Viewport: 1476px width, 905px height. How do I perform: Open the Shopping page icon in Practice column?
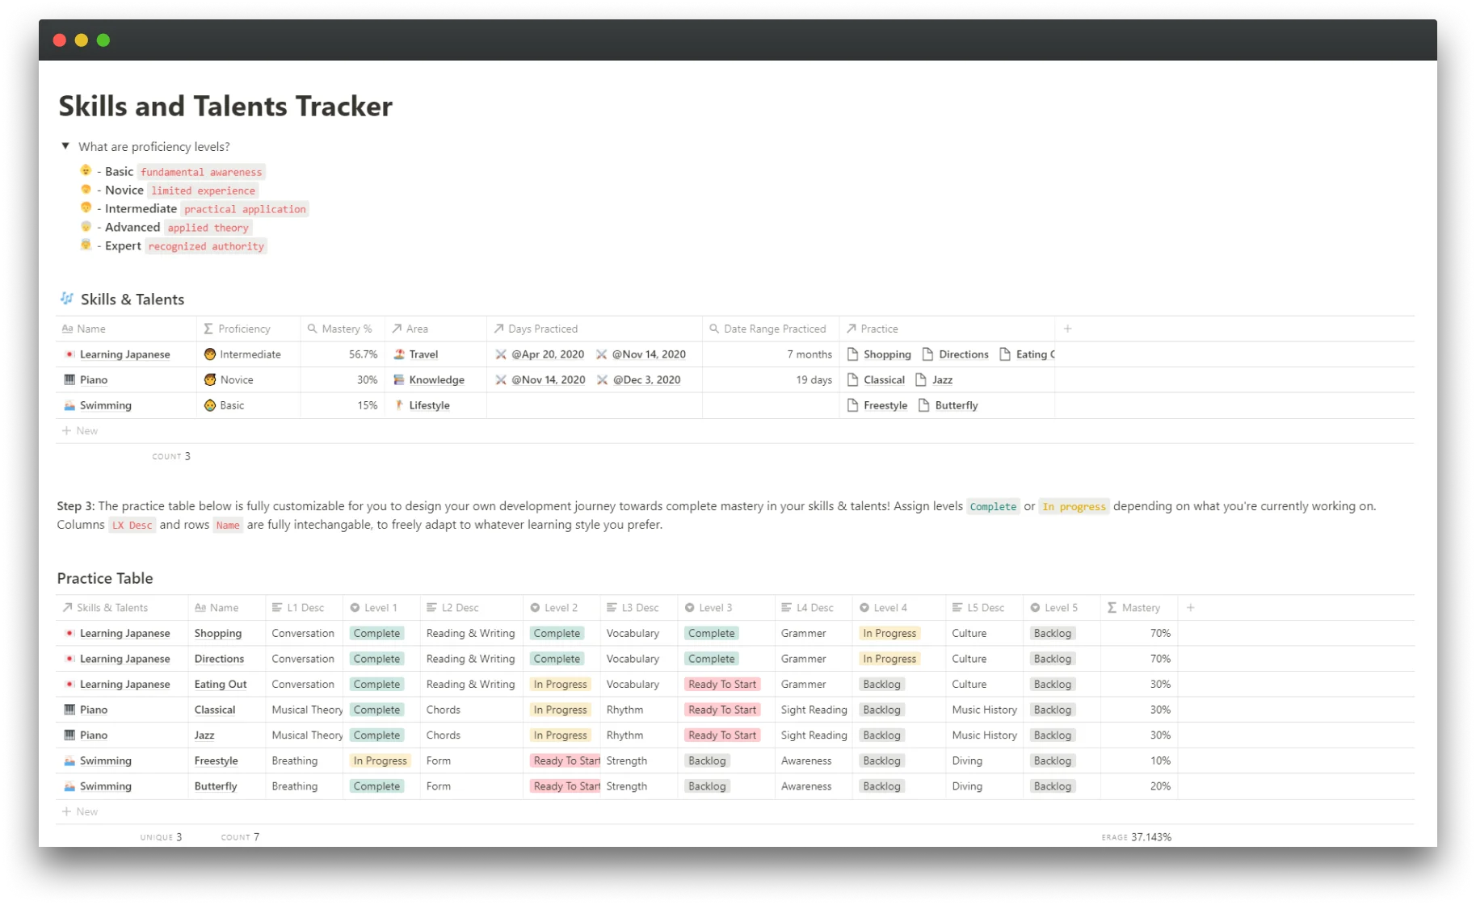852,354
